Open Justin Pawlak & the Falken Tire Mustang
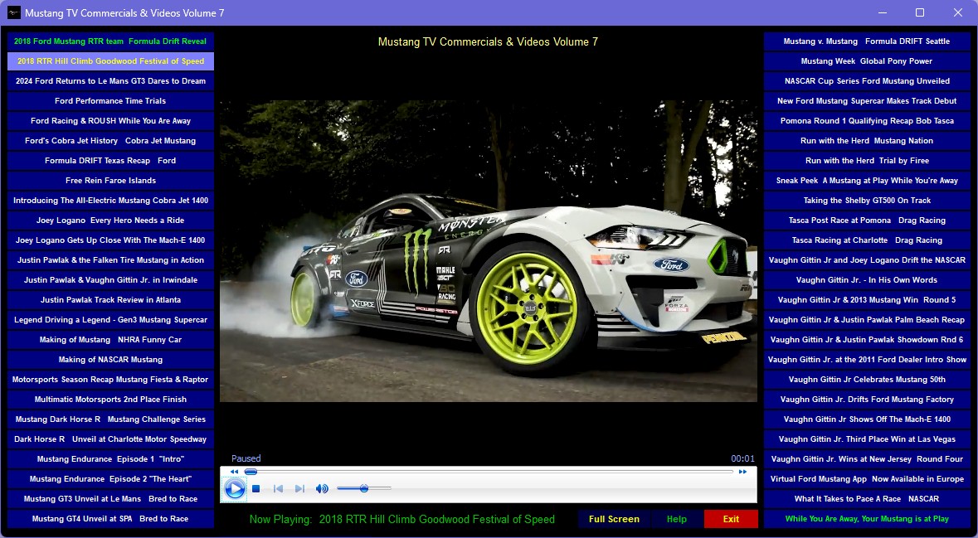Image resolution: width=978 pixels, height=538 pixels. (110, 260)
